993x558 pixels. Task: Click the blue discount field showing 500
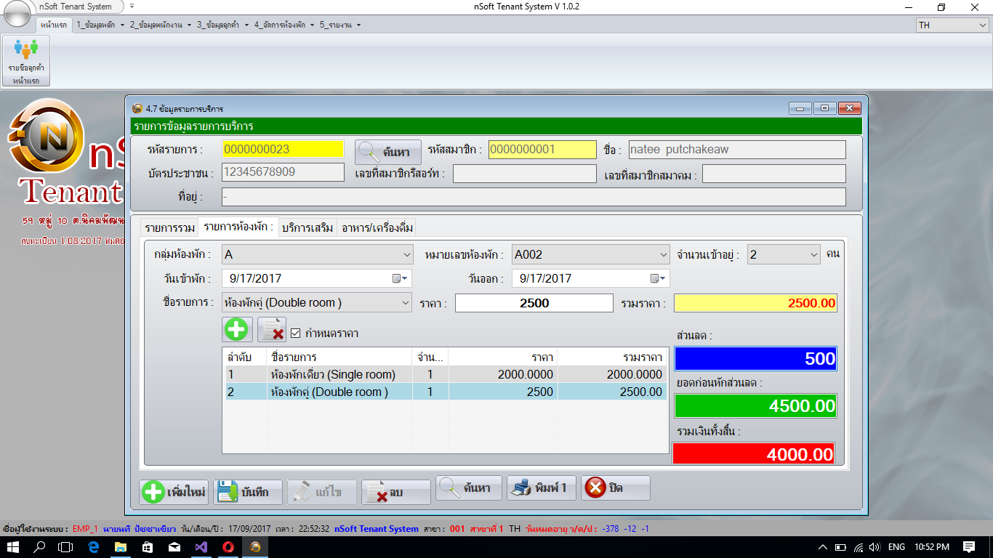click(x=755, y=359)
